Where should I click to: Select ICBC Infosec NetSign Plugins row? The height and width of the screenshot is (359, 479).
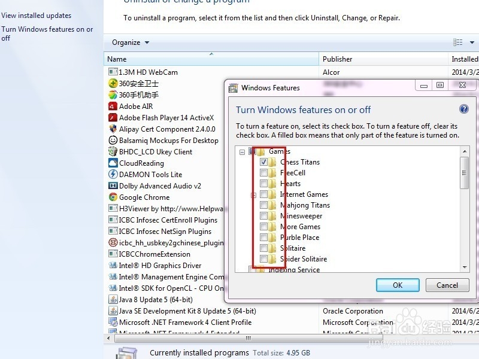(165, 231)
